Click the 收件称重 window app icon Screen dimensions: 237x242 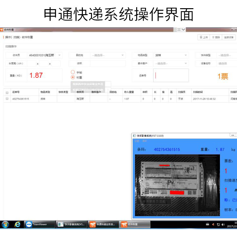(2, 30)
